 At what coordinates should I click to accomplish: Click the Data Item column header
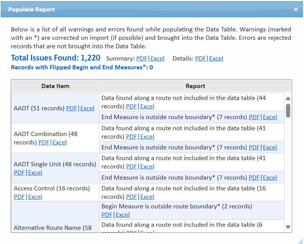[x=55, y=86]
